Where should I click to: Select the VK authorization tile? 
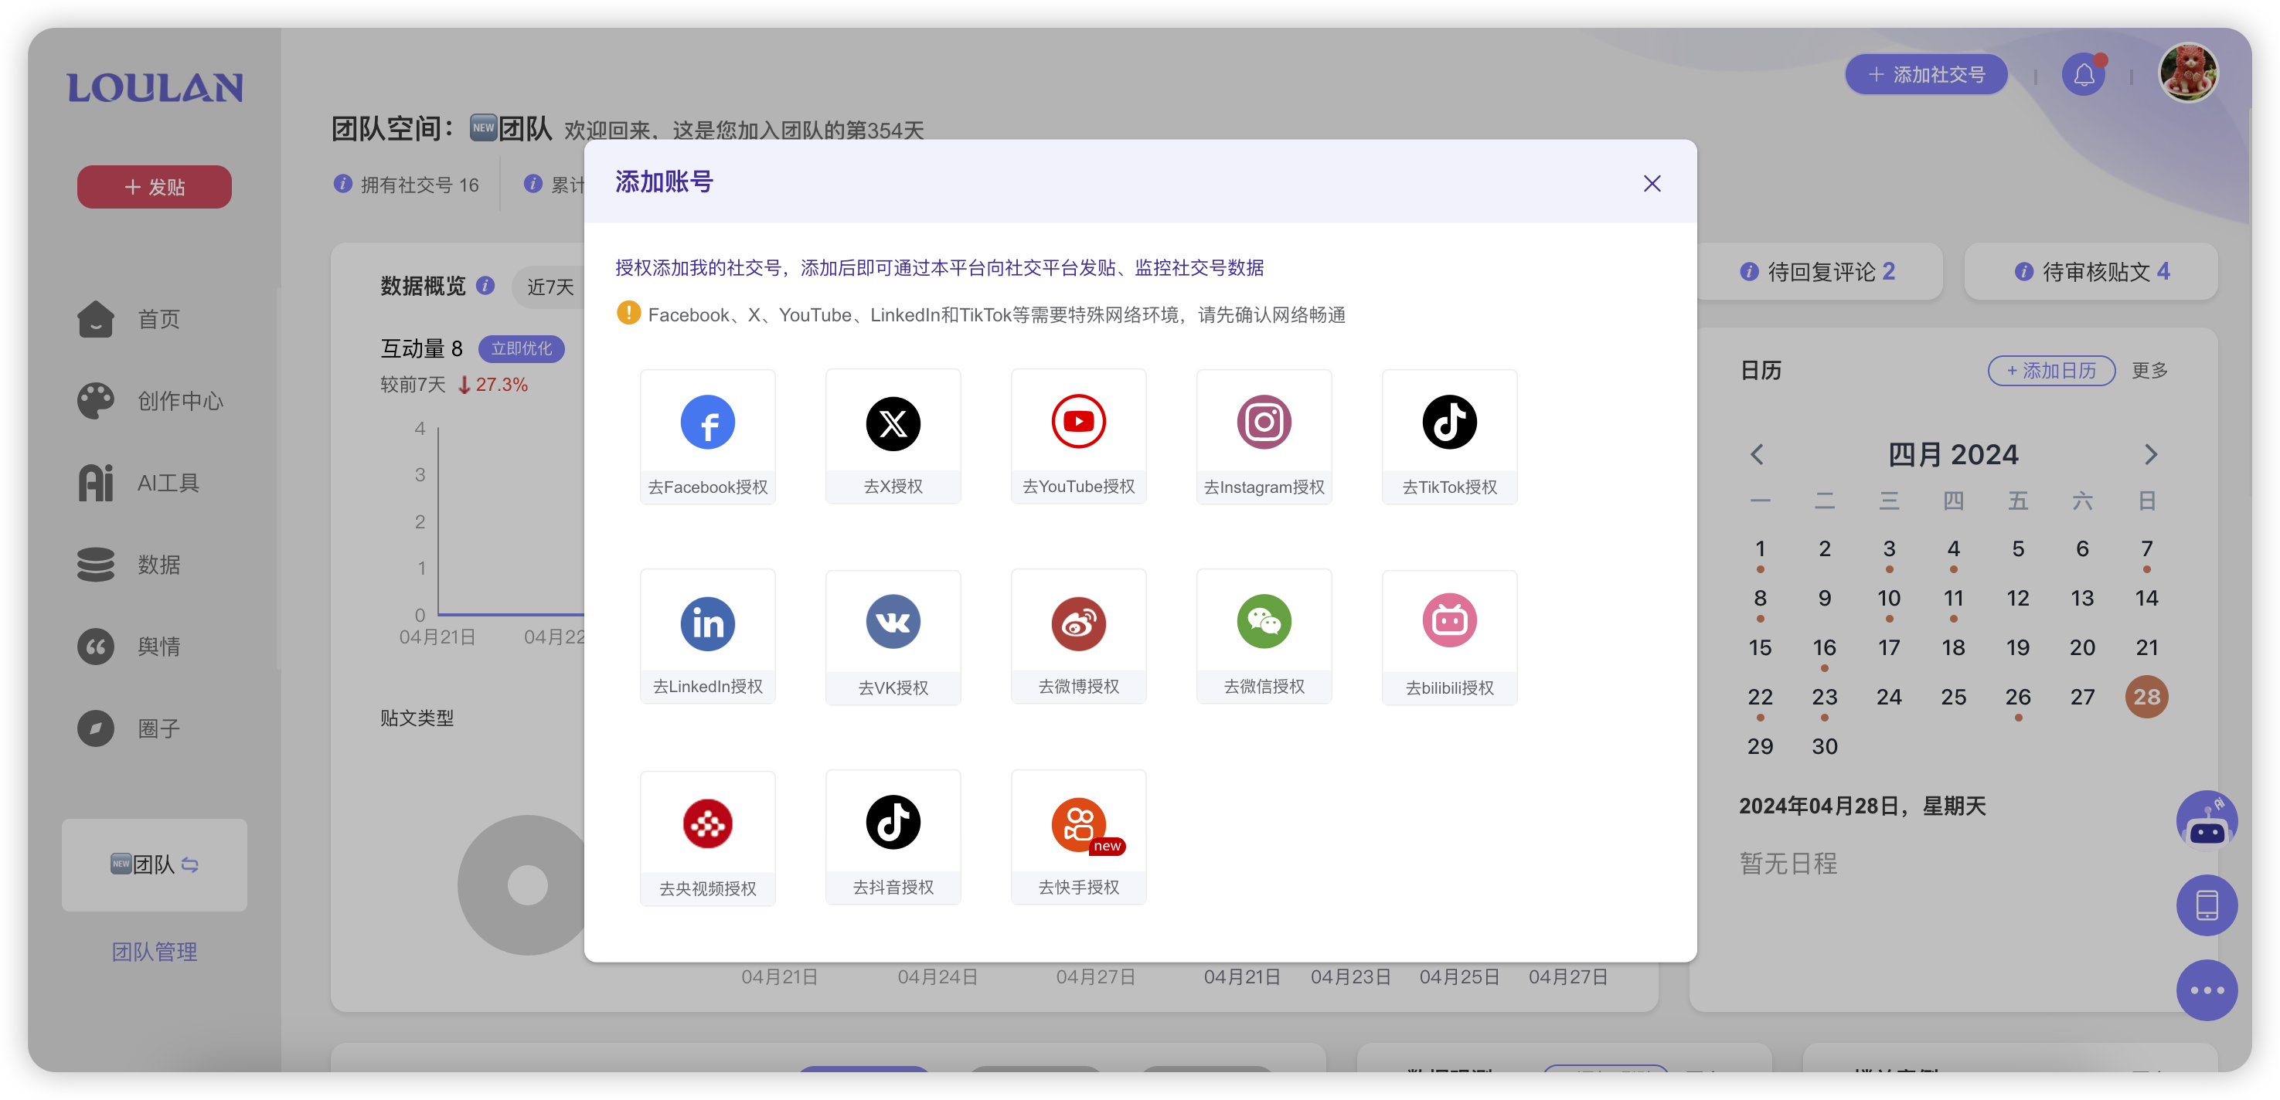[x=893, y=637]
